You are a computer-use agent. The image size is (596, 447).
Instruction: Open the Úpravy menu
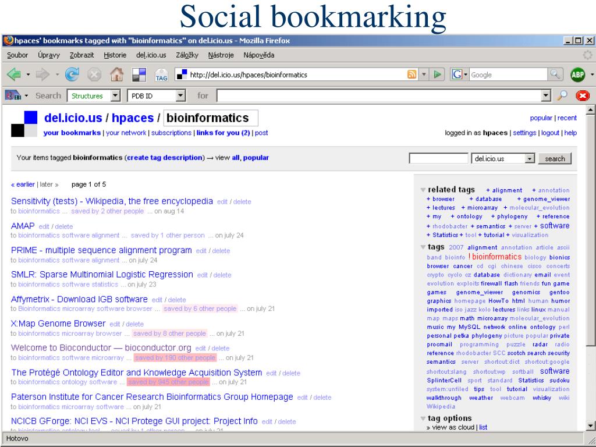point(49,55)
